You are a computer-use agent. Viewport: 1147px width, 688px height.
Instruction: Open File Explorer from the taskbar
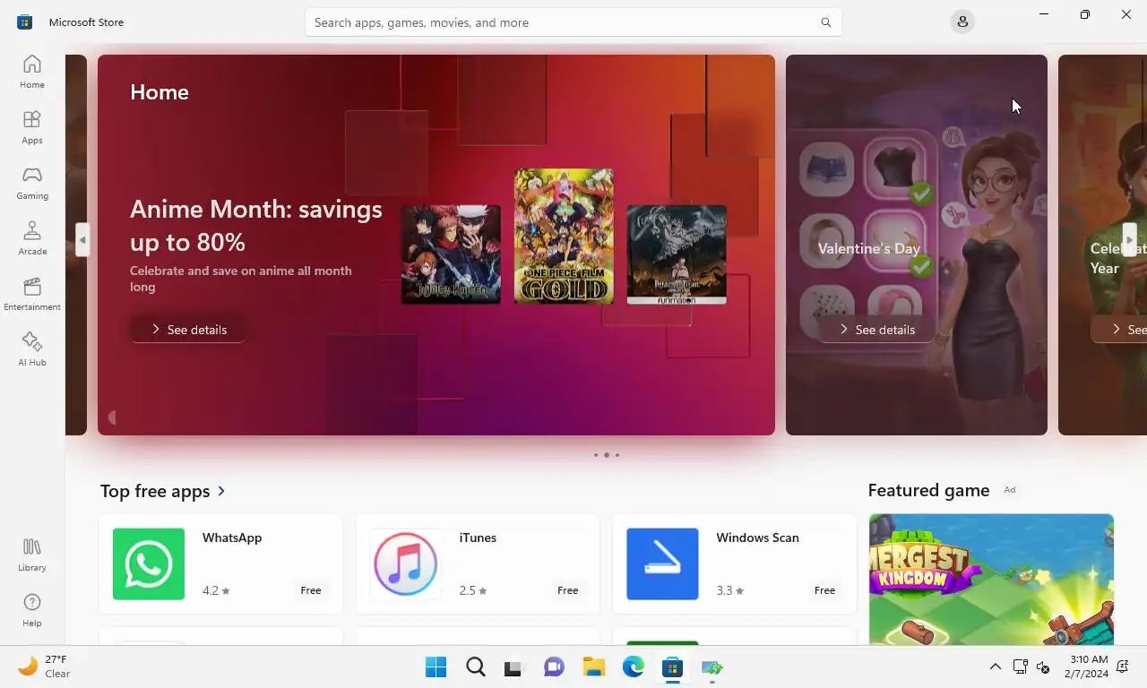[x=593, y=666]
